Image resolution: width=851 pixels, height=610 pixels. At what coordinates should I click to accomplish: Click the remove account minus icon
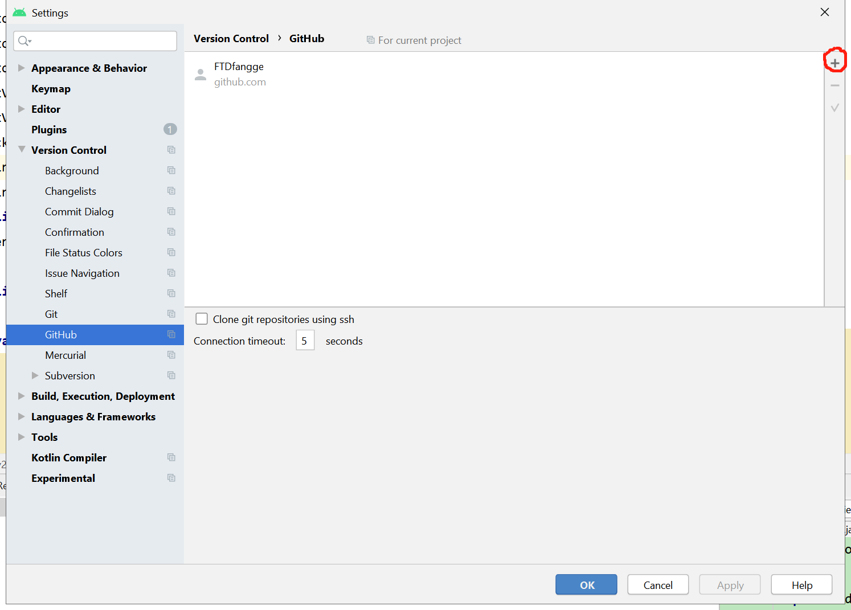tap(835, 85)
